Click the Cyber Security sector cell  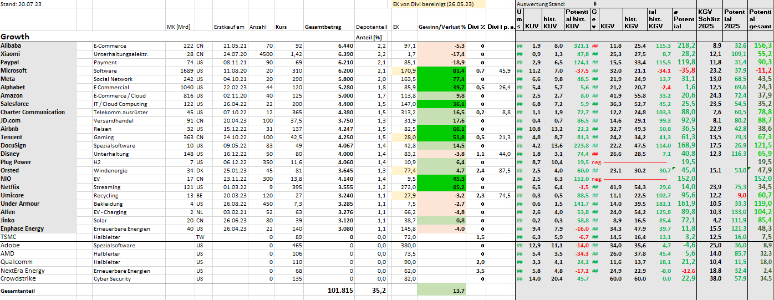pyautogui.click(x=129, y=278)
